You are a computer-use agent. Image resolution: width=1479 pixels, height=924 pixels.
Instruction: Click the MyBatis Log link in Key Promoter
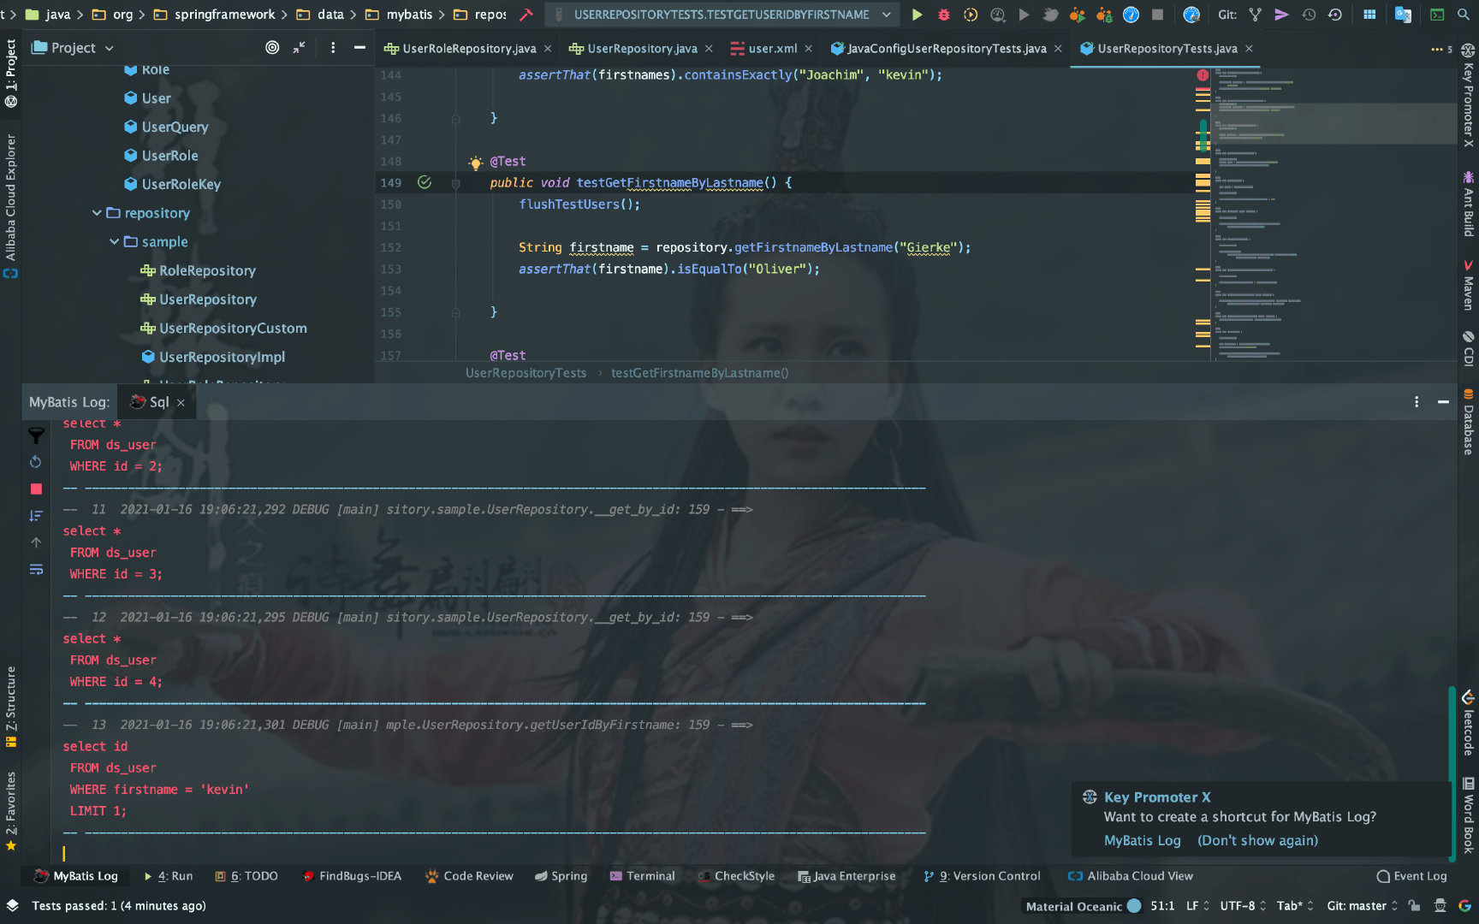tap(1142, 840)
